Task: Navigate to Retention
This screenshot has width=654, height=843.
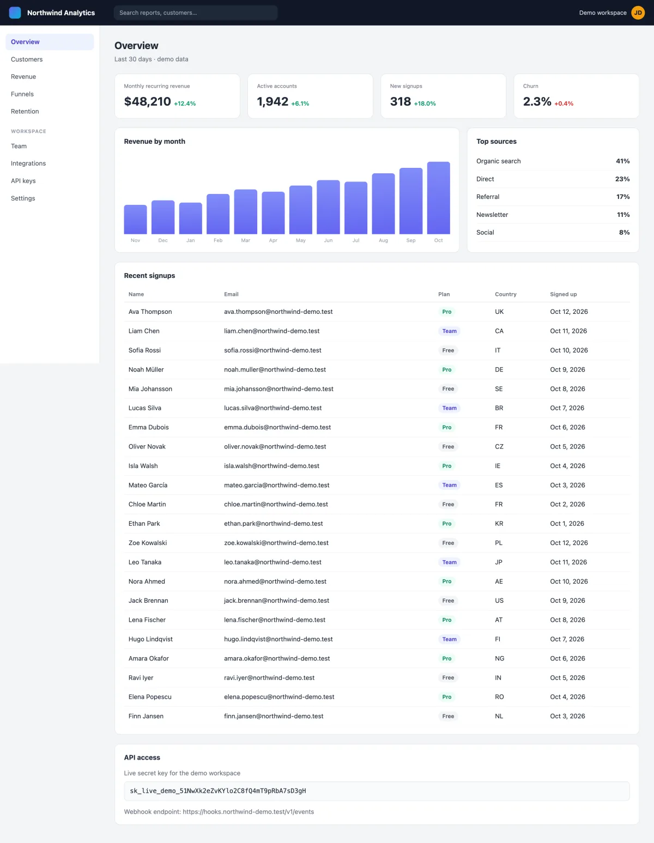Action: click(50, 111)
